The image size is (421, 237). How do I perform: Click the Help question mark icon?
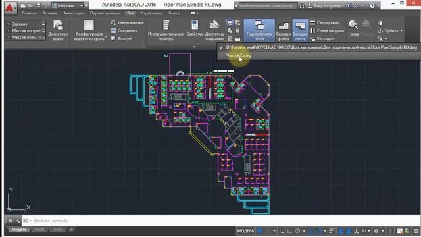pos(372,5)
